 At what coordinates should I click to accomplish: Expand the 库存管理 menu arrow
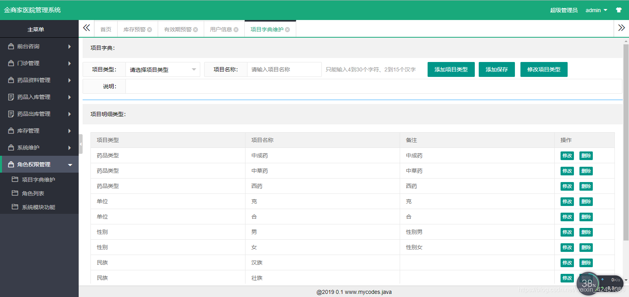70,131
